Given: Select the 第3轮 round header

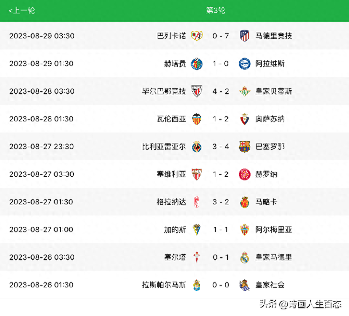Looking at the screenshot, I should click(215, 10).
